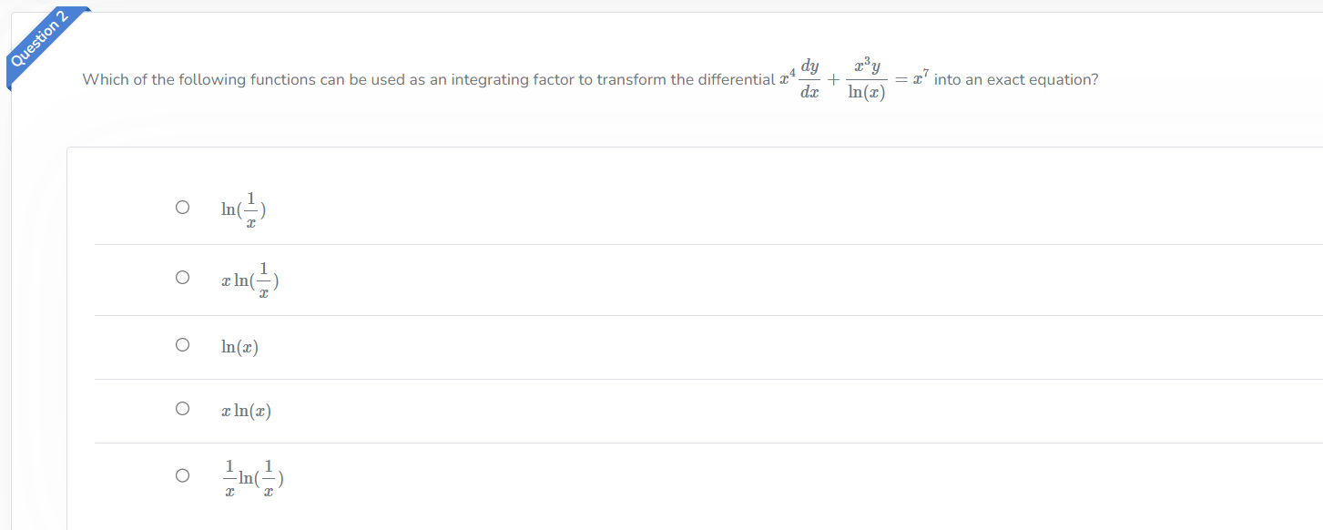Select the radio button for x ln(x)
This screenshot has width=1323, height=530.
(182, 408)
